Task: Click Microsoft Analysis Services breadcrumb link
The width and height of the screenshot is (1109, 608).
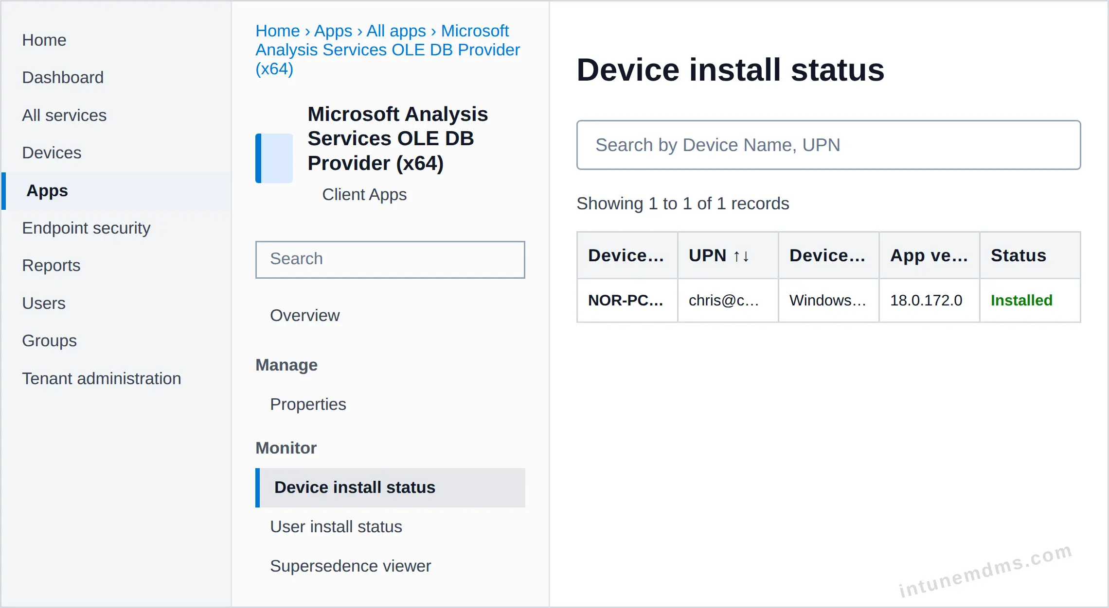Action: 388,50
